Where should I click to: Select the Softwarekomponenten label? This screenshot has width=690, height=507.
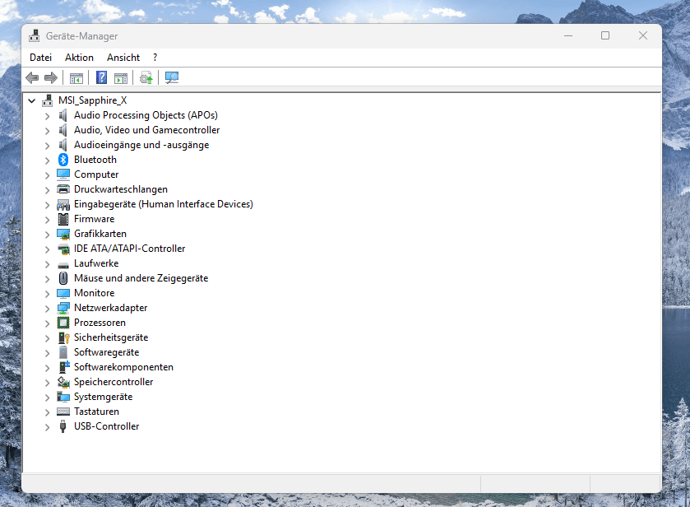pos(123,367)
